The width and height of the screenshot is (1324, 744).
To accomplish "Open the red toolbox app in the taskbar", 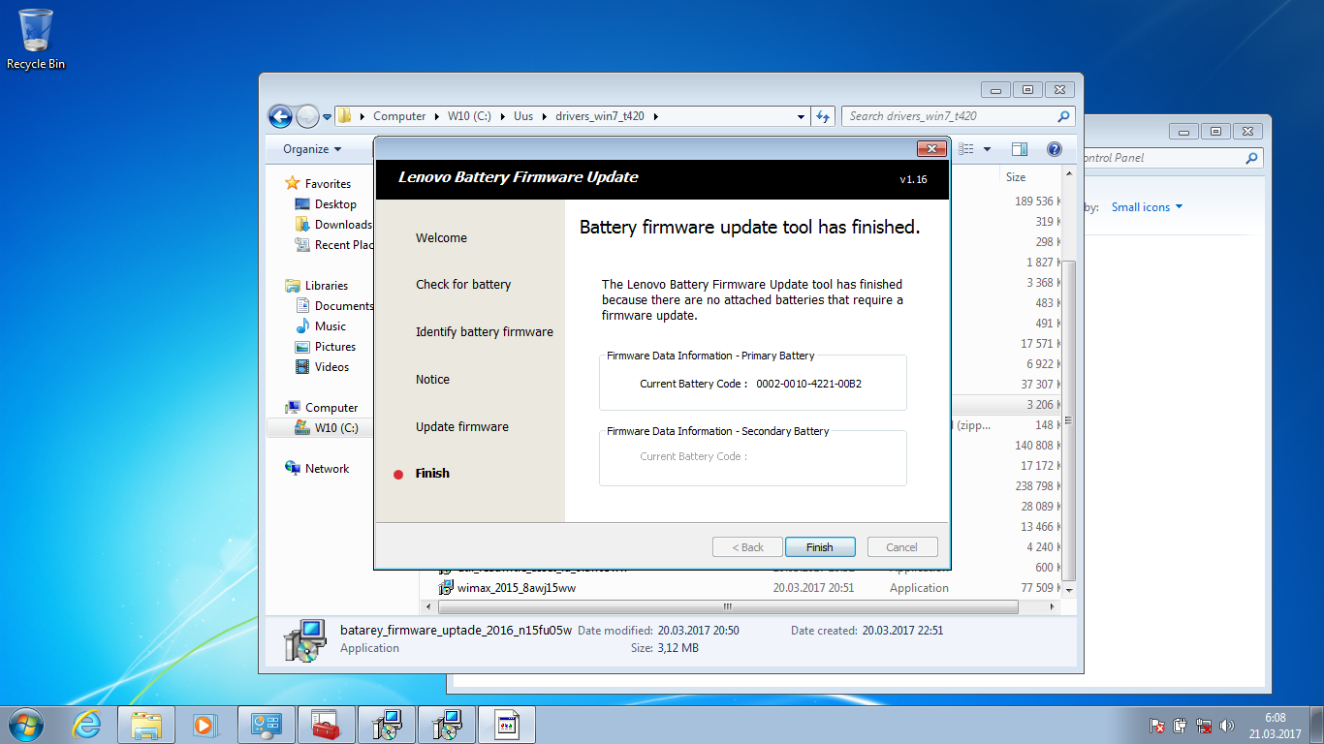I will (x=325, y=725).
